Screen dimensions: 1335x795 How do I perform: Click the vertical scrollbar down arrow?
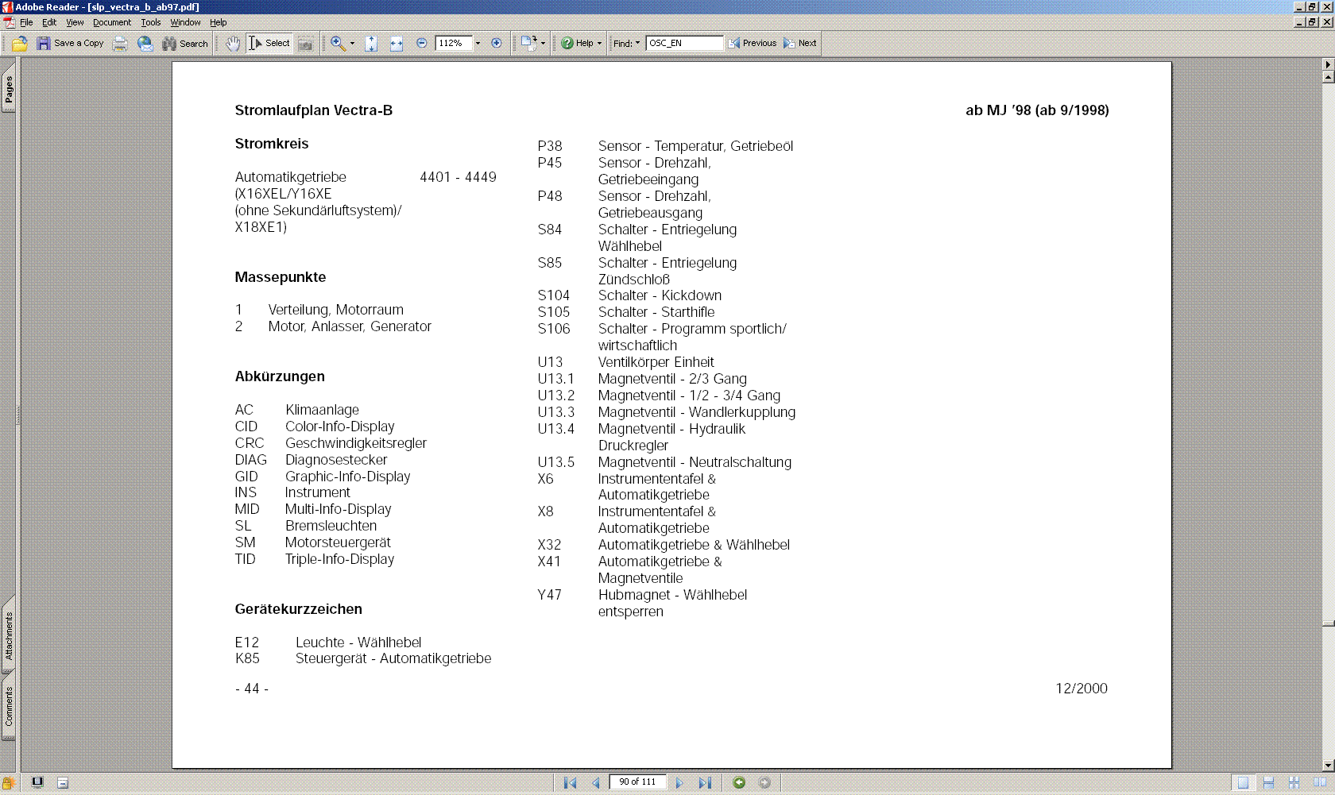1328,766
